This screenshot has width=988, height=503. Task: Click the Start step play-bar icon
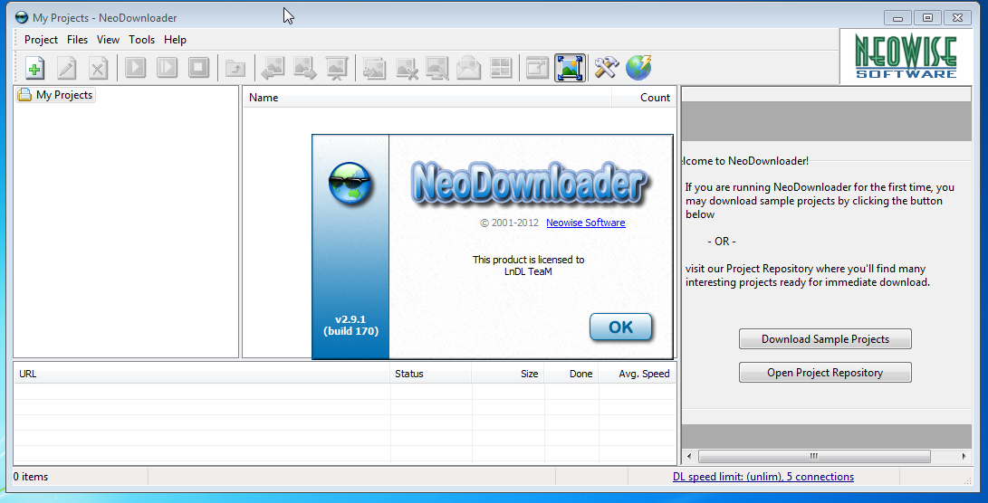(x=167, y=67)
